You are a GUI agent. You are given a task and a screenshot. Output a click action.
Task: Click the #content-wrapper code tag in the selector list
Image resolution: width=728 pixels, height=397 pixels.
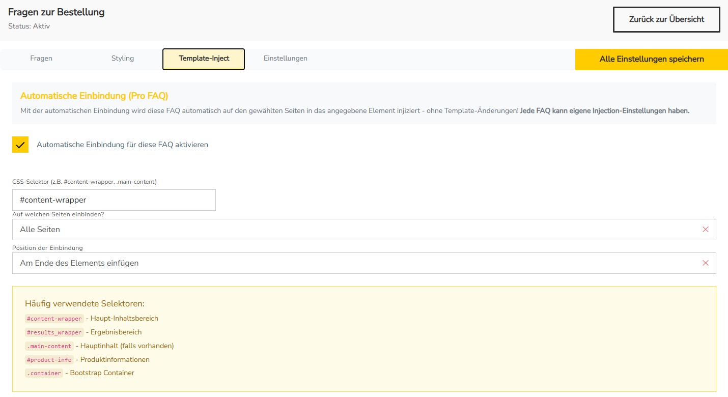click(x=54, y=319)
